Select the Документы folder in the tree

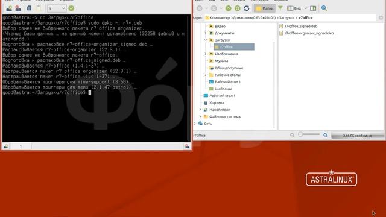224,33
